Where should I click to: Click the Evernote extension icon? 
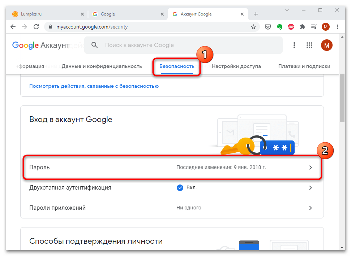coord(279,27)
